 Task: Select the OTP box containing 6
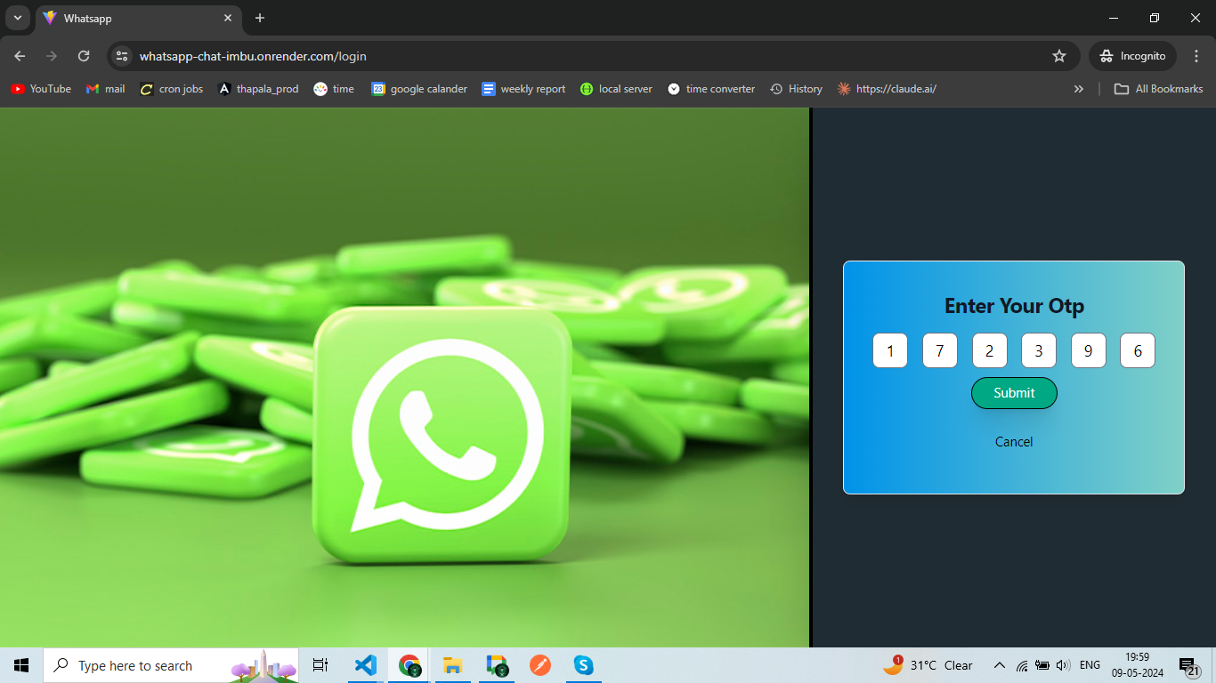pos(1137,350)
